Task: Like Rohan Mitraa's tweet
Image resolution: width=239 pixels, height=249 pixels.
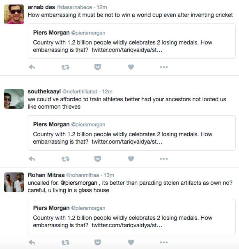Action: (131, 242)
